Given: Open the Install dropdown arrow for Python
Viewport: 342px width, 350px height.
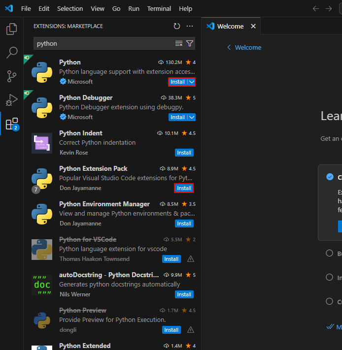Looking at the screenshot, I should [x=192, y=82].
